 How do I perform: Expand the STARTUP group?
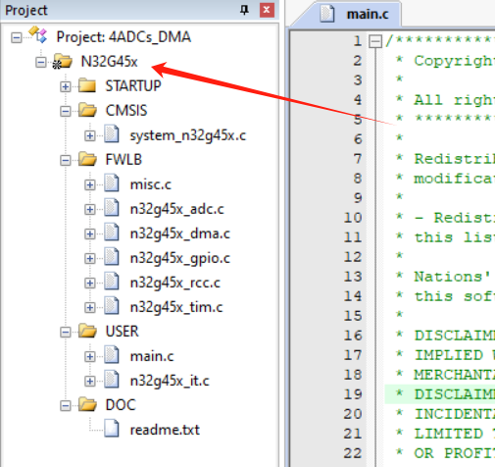click(66, 86)
